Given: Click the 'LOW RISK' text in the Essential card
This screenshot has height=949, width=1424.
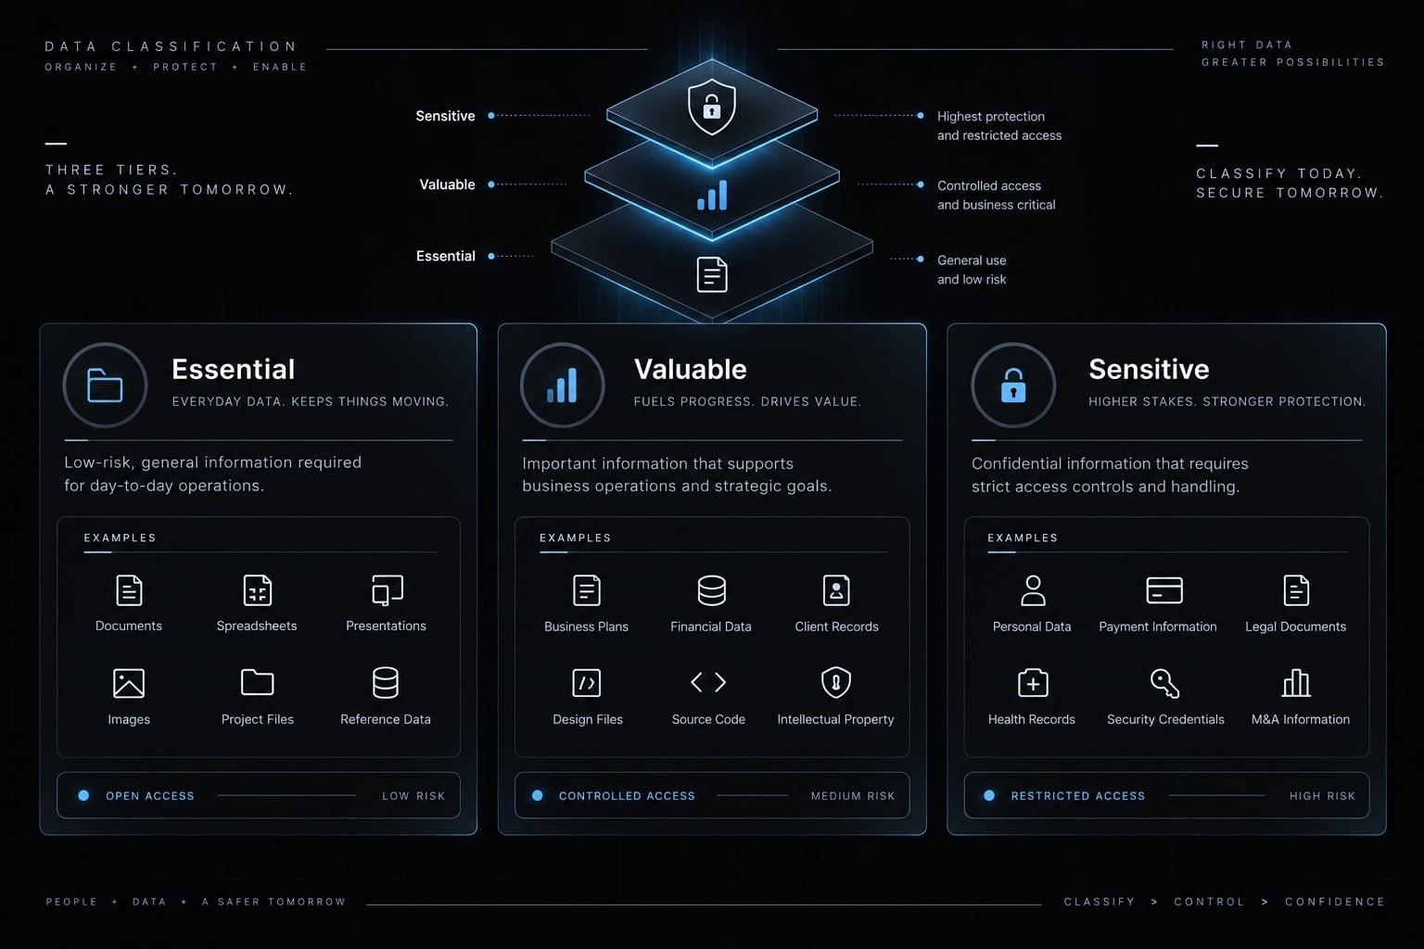Looking at the screenshot, I should click(413, 796).
